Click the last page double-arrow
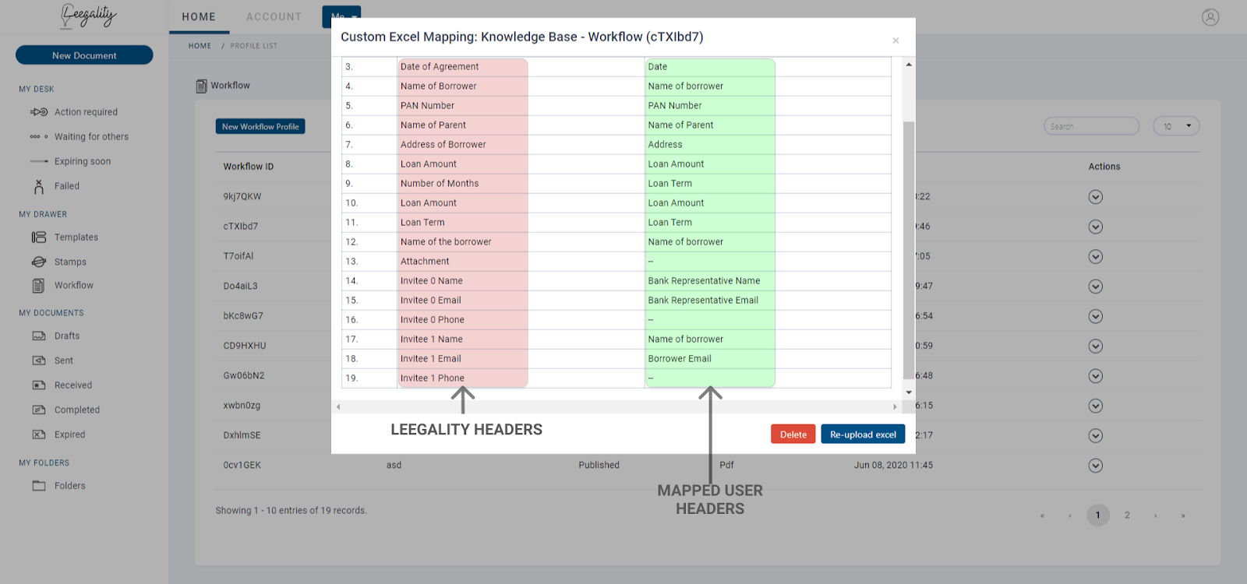 click(x=1183, y=515)
